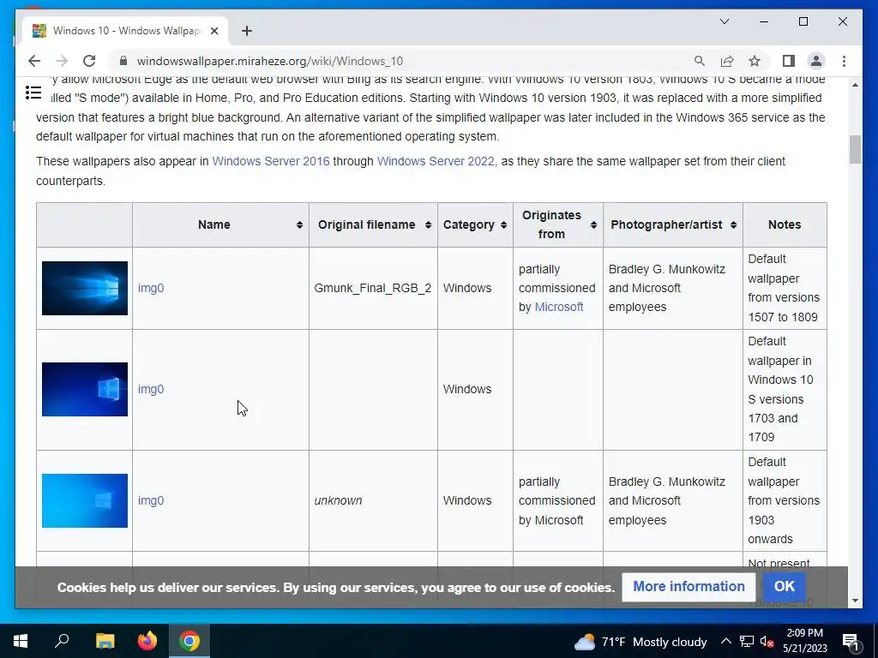This screenshot has width=878, height=658.
Task: Reload the current page
Action: [x=89, y=61]
